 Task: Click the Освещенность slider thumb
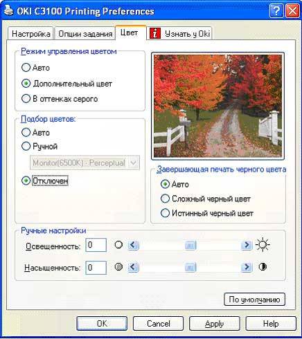[190, 245]
